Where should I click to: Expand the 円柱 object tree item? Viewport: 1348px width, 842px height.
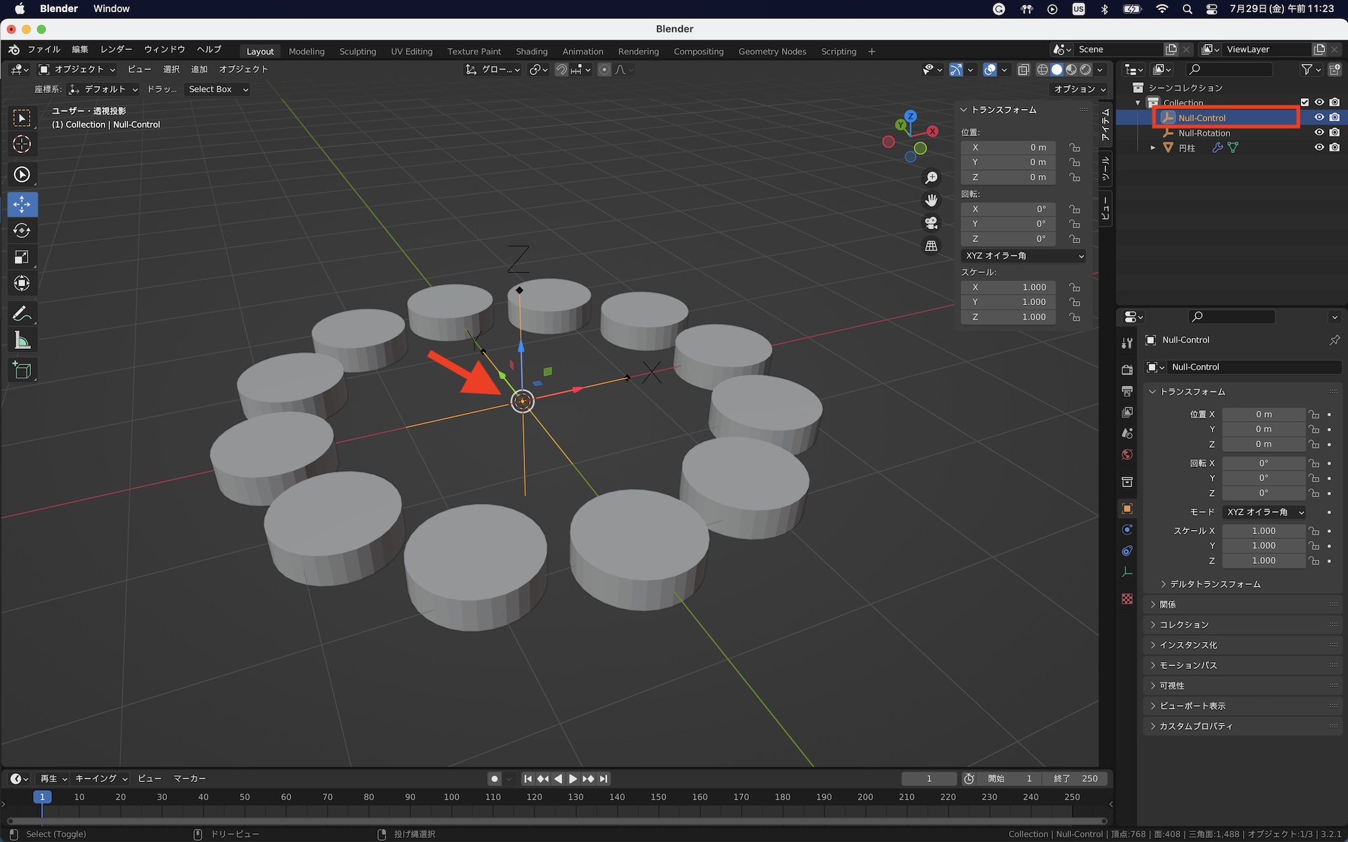(1153, 148)
